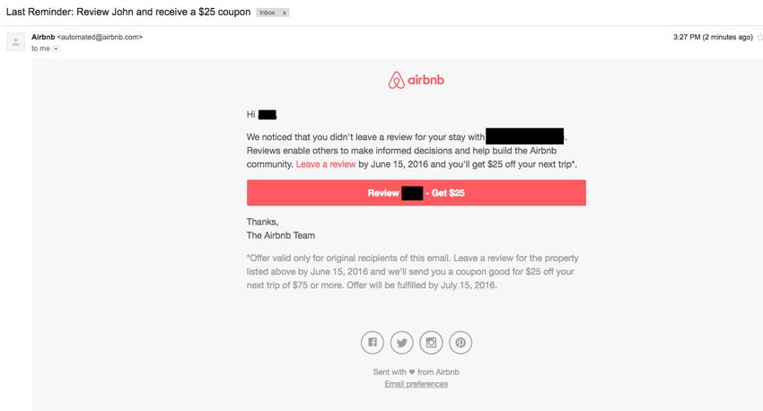
Task: Remove the Inbox label with x
Action: coord(285,13)
